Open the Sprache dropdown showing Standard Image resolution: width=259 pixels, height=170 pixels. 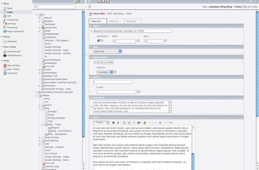coord(105,71)
